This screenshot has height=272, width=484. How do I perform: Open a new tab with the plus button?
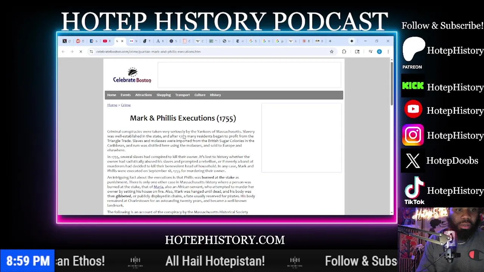330,41
